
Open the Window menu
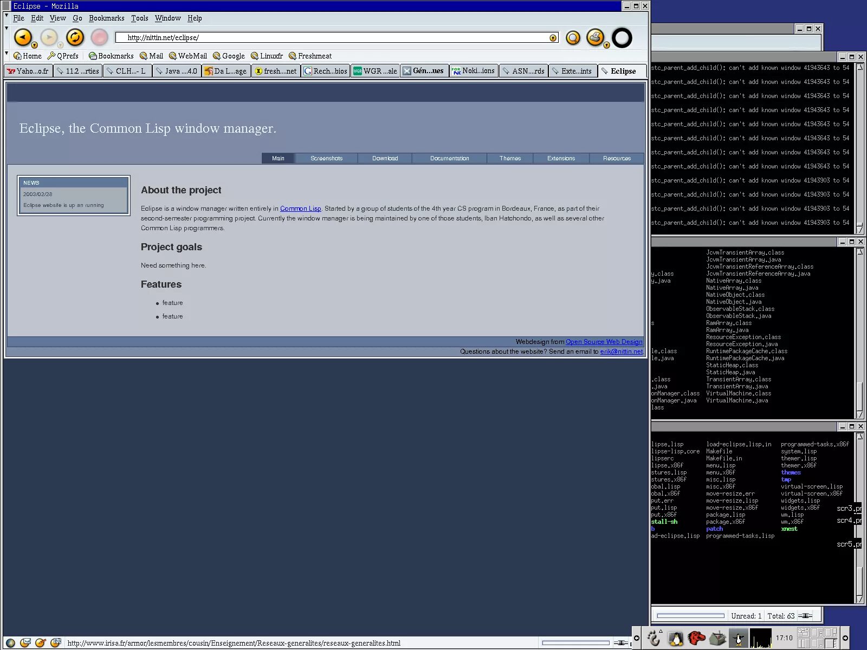click(x=167, y=18)
